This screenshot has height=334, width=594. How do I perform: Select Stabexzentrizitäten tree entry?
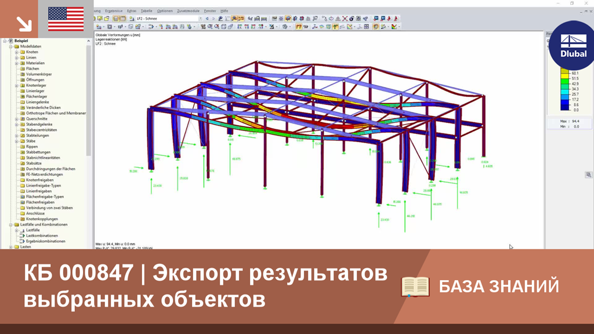pos(41,130)
